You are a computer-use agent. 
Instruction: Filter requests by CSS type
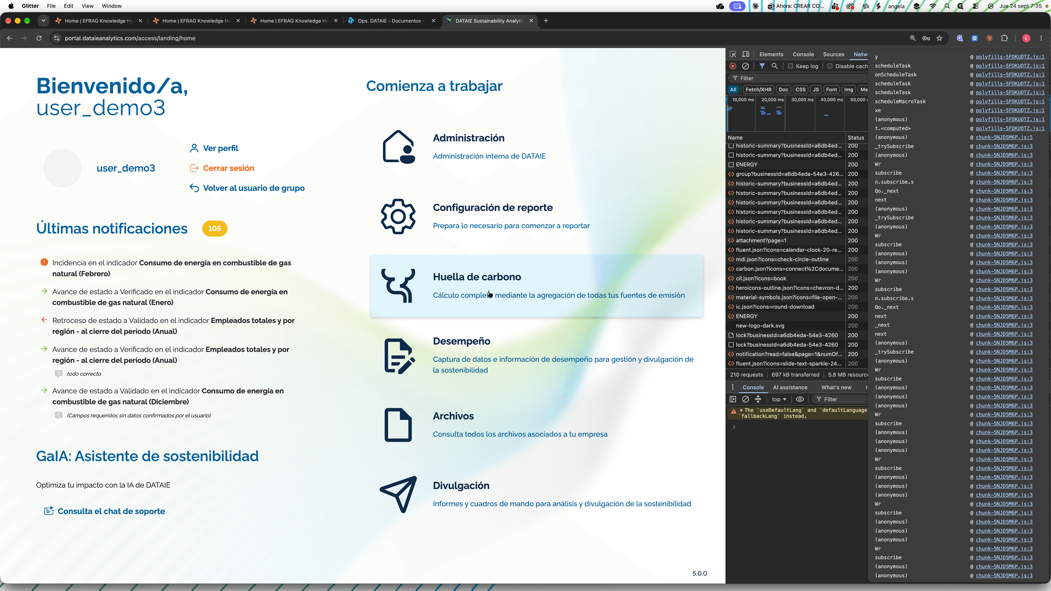pyautogui.click(x=801, y=90)
